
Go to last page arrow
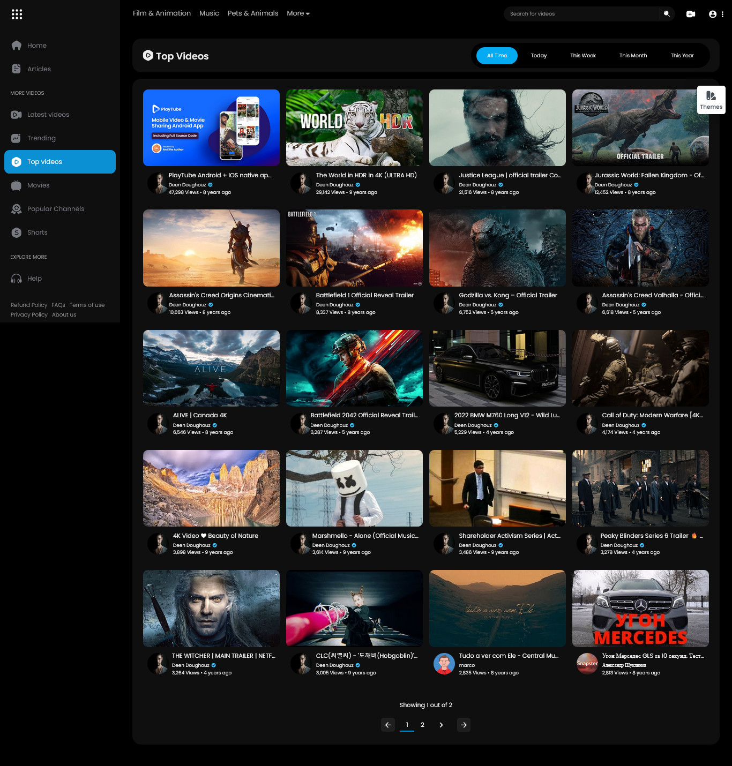click(464, 725)
